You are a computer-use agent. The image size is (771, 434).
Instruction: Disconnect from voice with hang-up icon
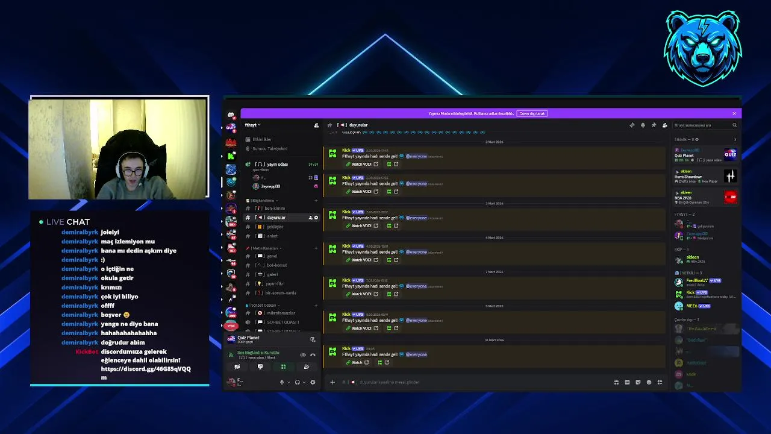coord(313,354)
